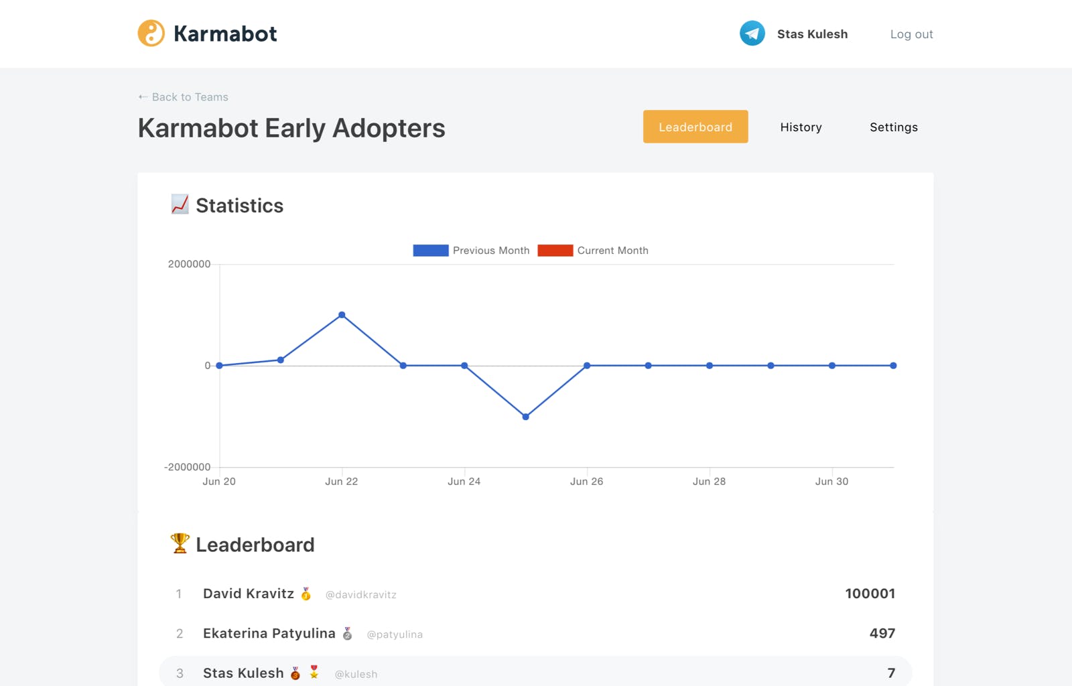Click bronze medal icon next to Stas Kulesh
Image resolution: width=1072 pixels, height=686 pixels.
[x=295, y=673]
